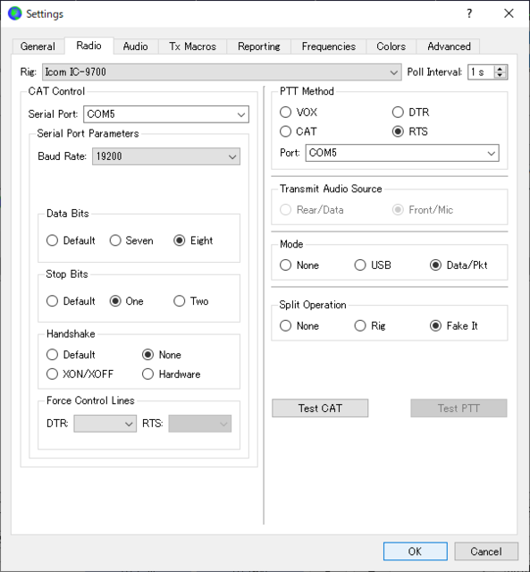Select Hardware handshake
This screenshot has height=572, width=530.
[x=171, y=374]
